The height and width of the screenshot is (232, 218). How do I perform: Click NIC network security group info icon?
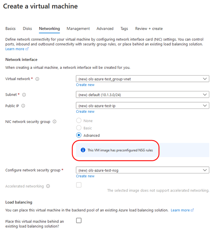[x=55, y=122]
